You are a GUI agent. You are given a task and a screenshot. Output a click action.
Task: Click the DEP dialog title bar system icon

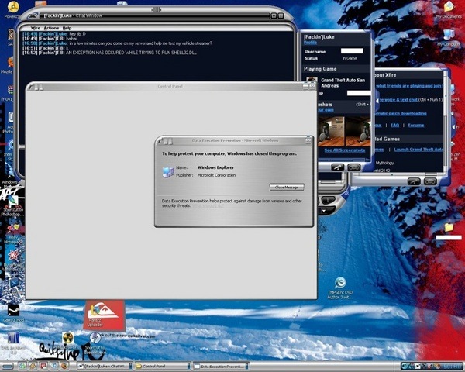click(160, 141)
